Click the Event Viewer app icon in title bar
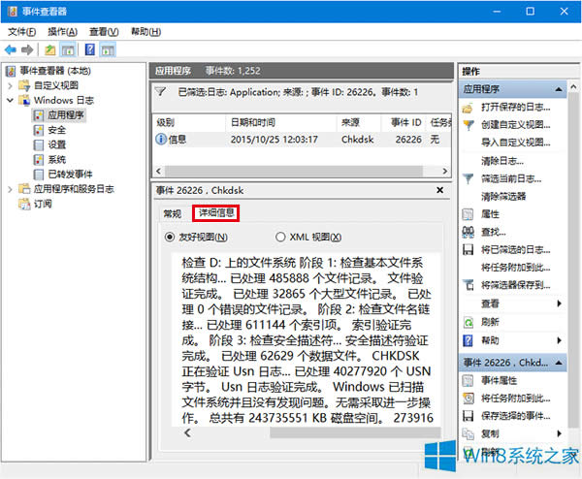 tap(12, 11)
